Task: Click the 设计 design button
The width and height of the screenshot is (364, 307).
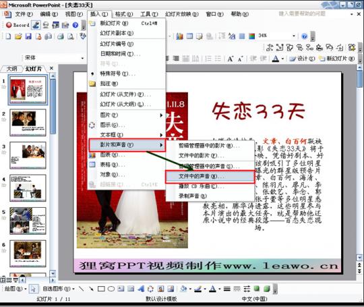Action: (303, 59)
